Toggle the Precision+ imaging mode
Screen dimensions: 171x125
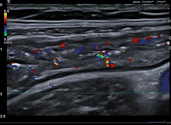(x=147, y=2)
